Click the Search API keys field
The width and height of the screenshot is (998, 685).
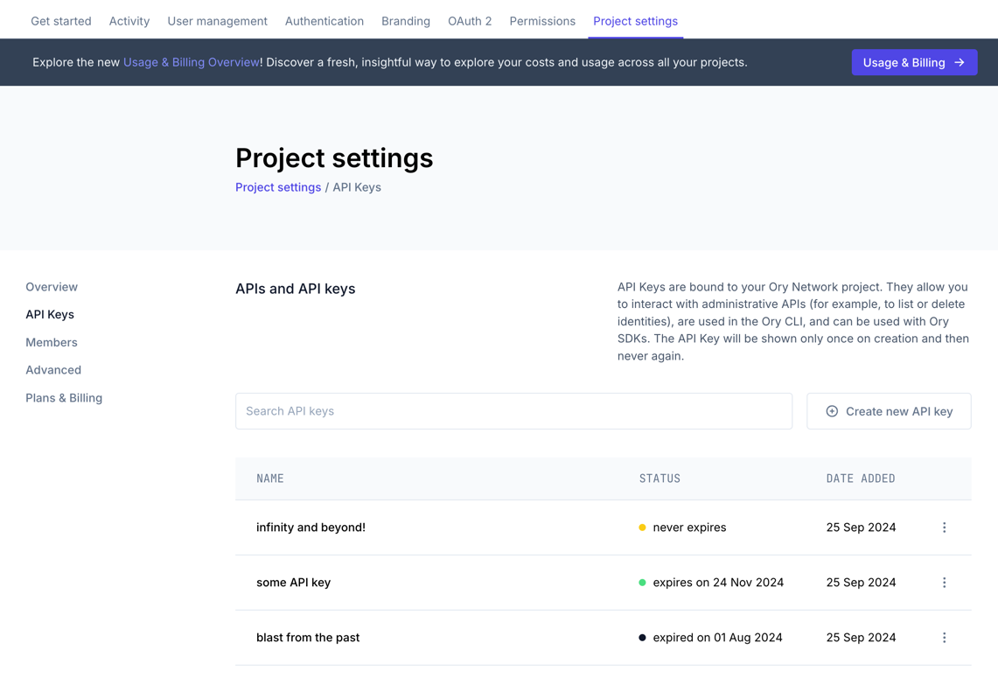[513, 411]
